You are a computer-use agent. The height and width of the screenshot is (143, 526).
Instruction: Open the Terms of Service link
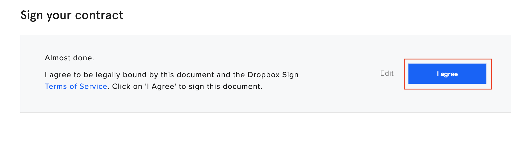pos(76,86)
